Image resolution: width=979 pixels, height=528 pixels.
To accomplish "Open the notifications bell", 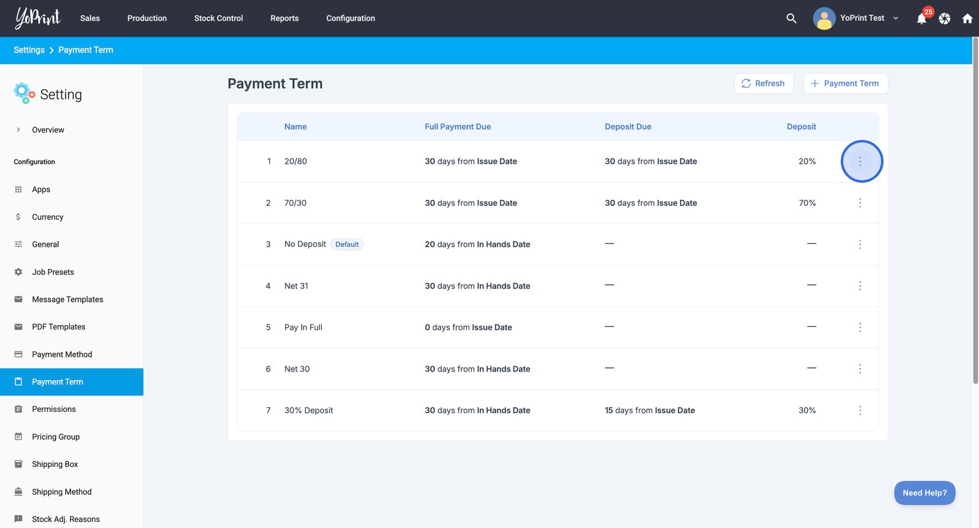I will [921, 18].
